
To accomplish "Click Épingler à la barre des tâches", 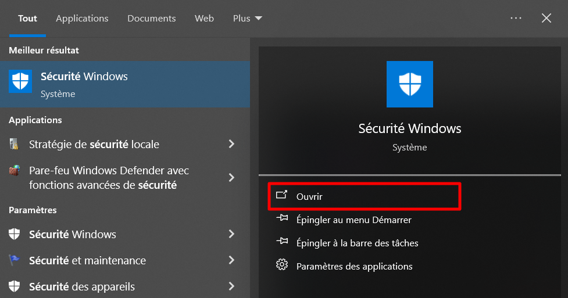I will tap(357, 243).
